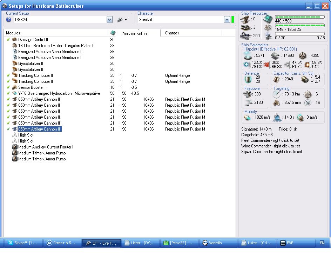The image size is (331, 272).
Task: Open Ventrilo from the taskbar
Action: (218, 243)
